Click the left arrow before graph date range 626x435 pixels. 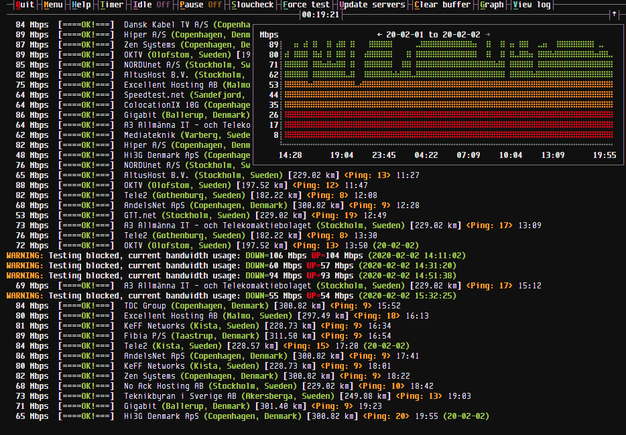tap(379, 35)
